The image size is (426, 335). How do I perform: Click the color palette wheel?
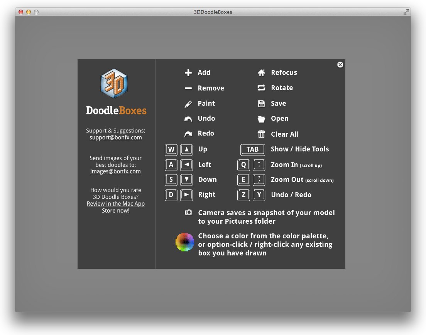click(x=185, y=242)
